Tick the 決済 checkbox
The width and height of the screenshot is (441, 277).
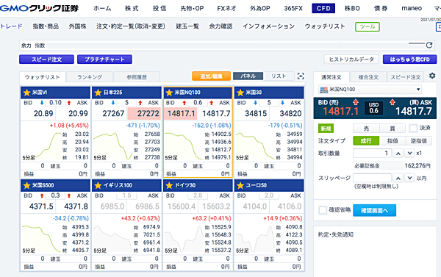tap(413, 129)
